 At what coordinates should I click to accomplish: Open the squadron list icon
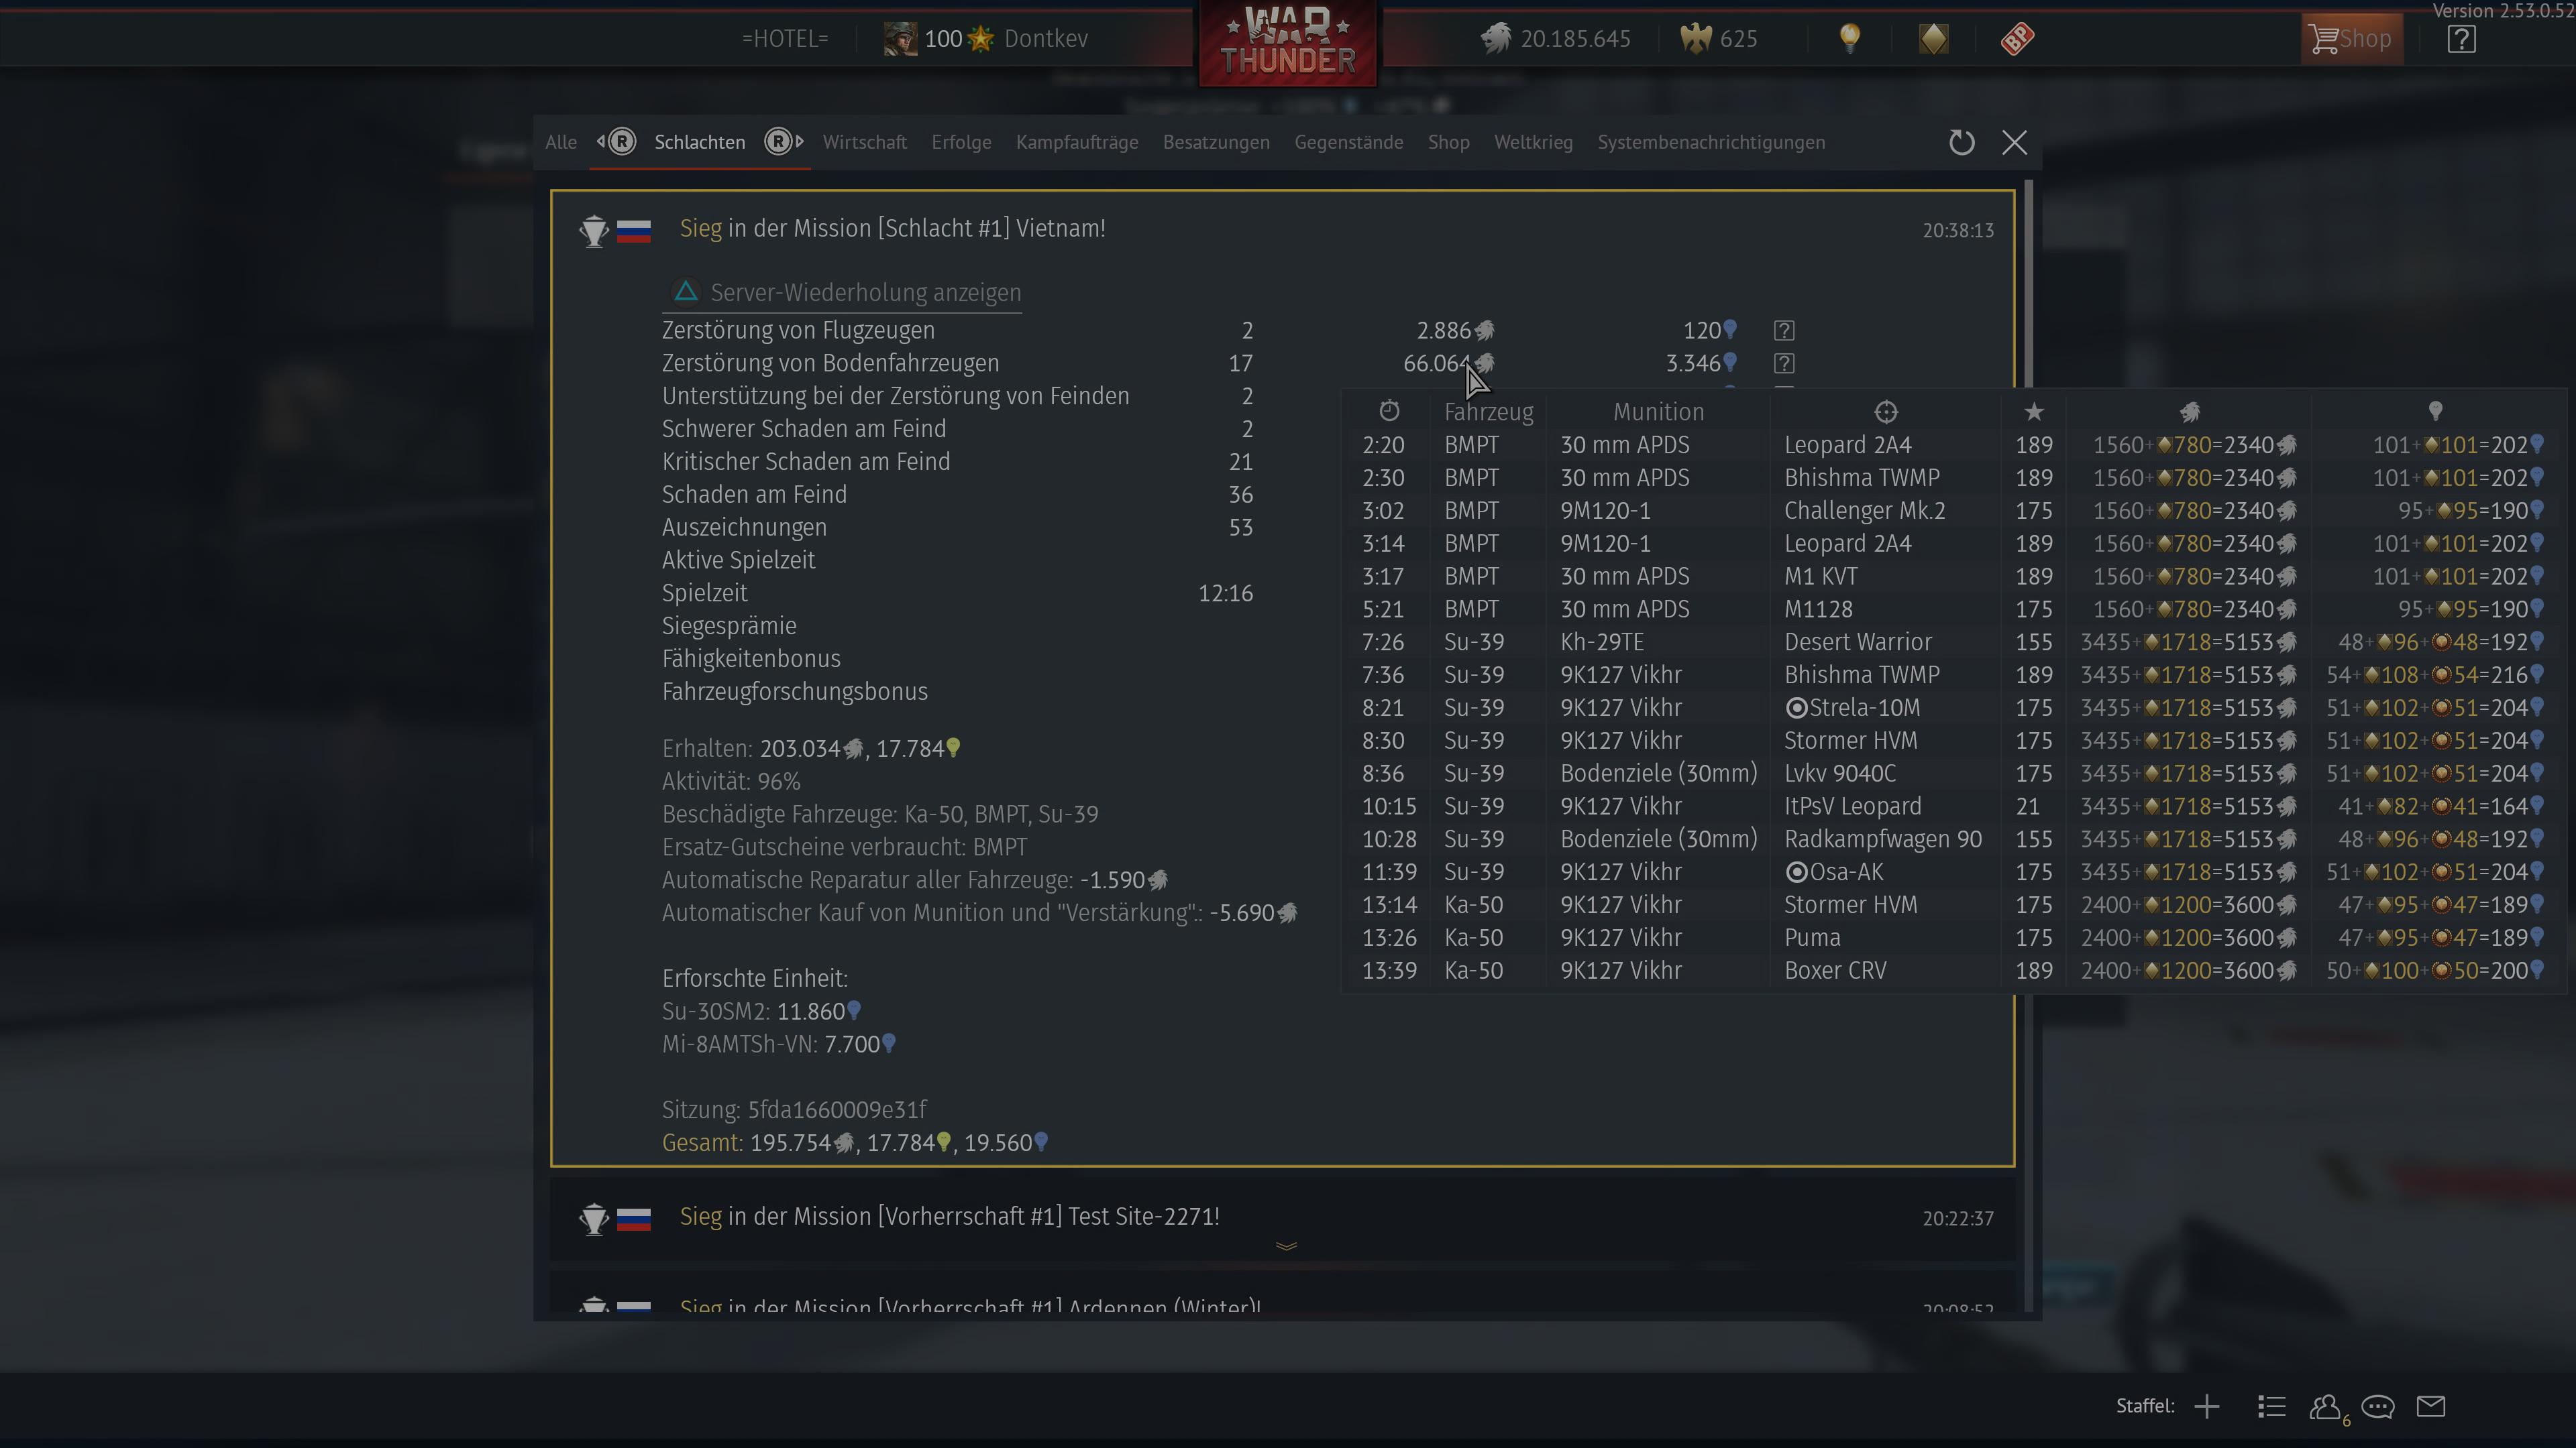pyautogui.click(x=2271, y=1406)
